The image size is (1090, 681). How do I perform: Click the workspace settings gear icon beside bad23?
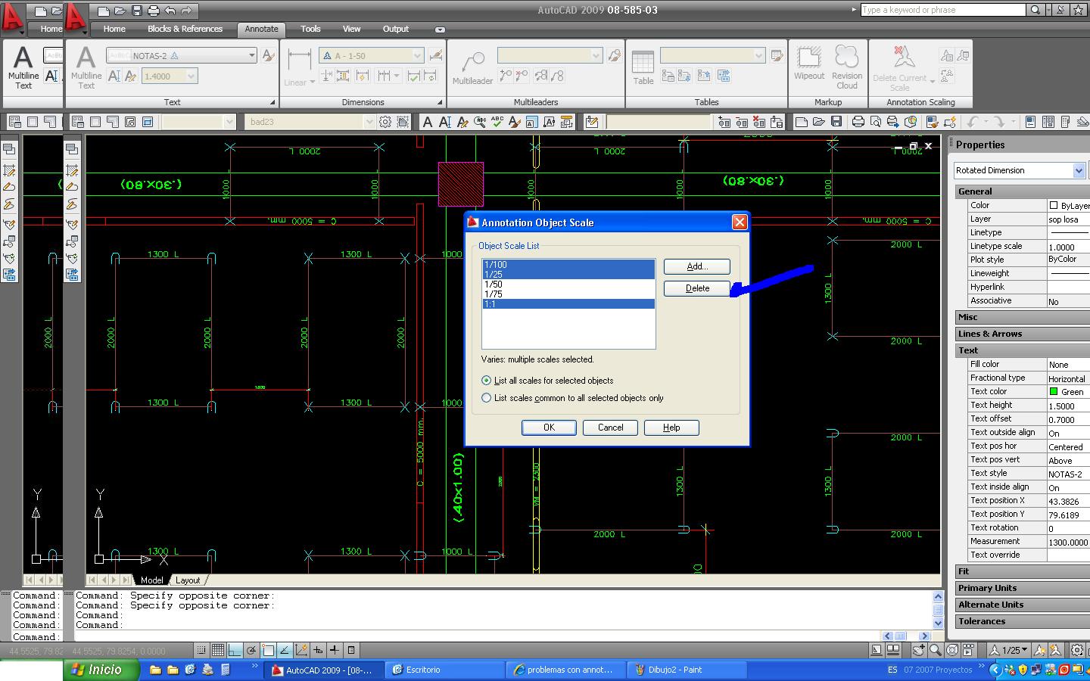(x=385, y=122)
